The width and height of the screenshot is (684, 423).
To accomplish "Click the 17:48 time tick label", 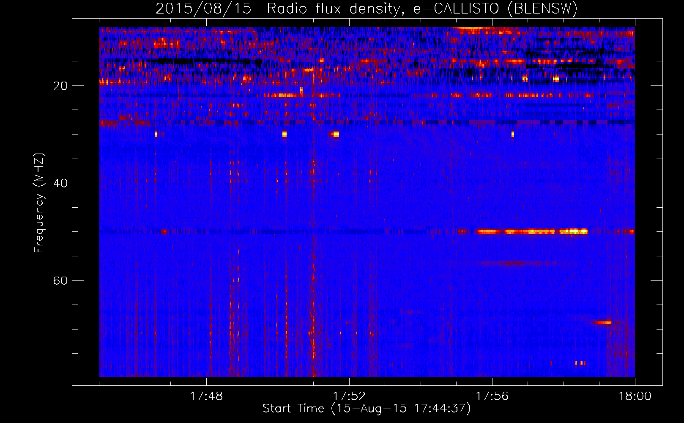I will [x=206, y=396].
